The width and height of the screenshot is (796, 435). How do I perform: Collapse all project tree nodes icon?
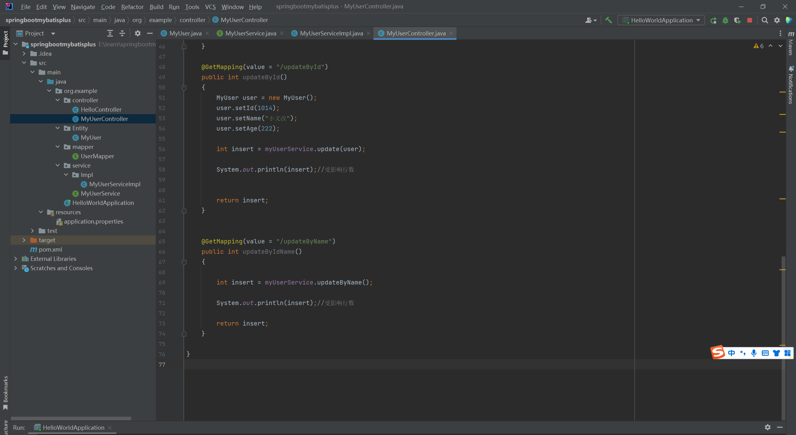(x=122, y=33)
